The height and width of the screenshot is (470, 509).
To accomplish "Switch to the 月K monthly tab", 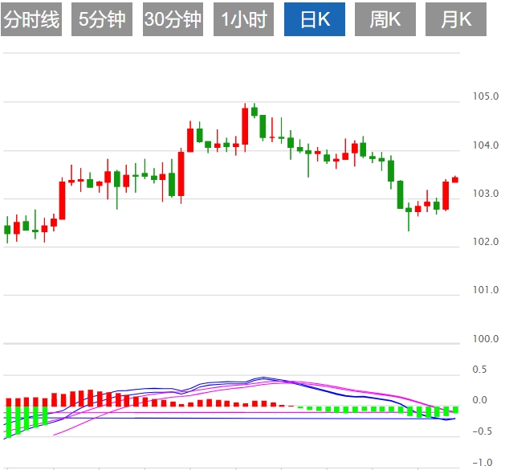I will [456, 19].
